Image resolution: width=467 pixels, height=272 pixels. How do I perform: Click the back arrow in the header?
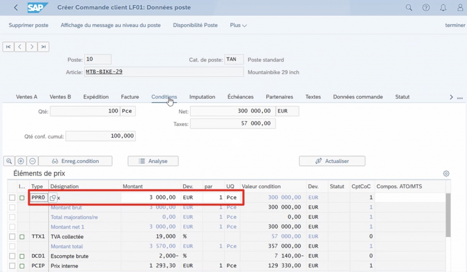click(16, 8)
